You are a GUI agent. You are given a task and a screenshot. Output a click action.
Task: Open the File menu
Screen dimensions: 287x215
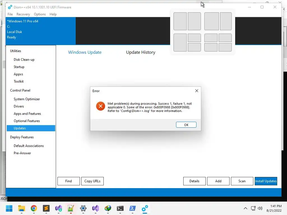[10, 14]
